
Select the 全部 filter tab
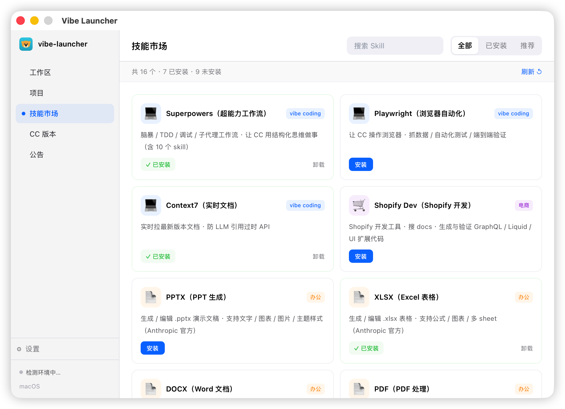465,46
